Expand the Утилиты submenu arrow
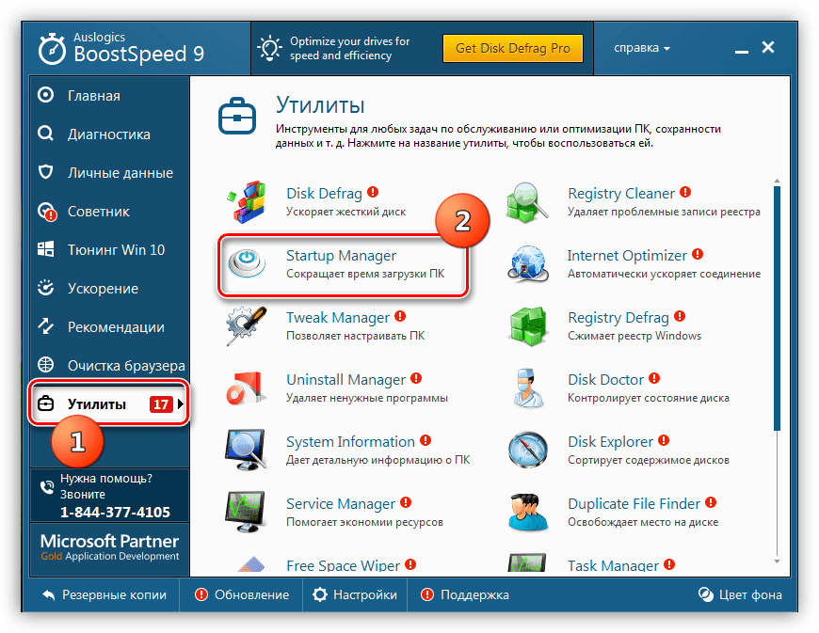819x633 pixels. tap(180, 404)
